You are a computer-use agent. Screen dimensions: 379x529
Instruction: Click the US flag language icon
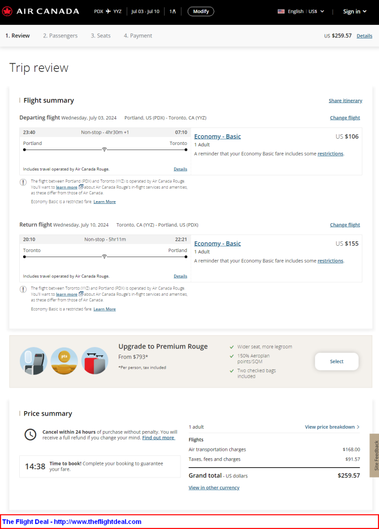pyautogui.click(x=281, y=11)
